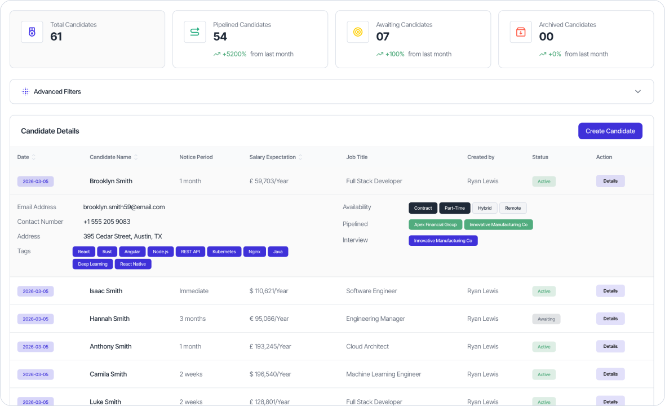Toggle the Remote availability chip
The width and height of the screenshot is (665, 406).
(x=513, y=208)
